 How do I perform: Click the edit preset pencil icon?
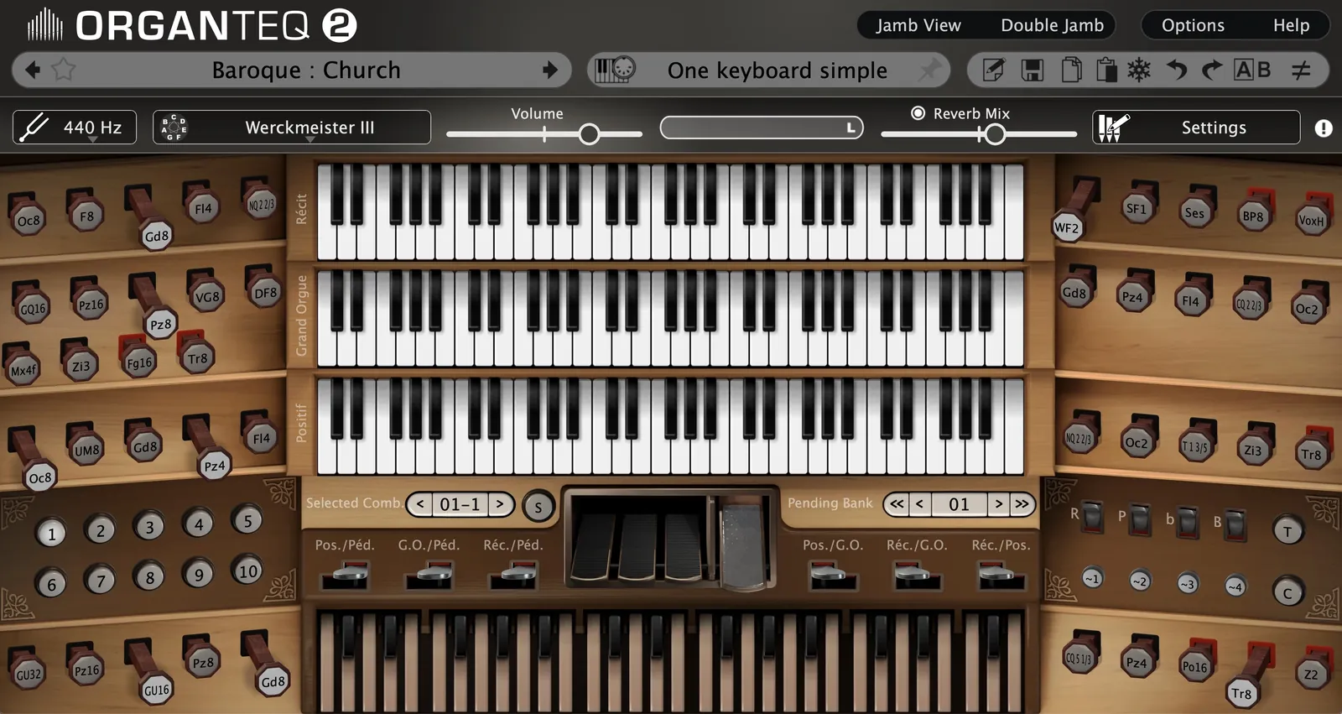pyautogui.click(x=994, y=70)
